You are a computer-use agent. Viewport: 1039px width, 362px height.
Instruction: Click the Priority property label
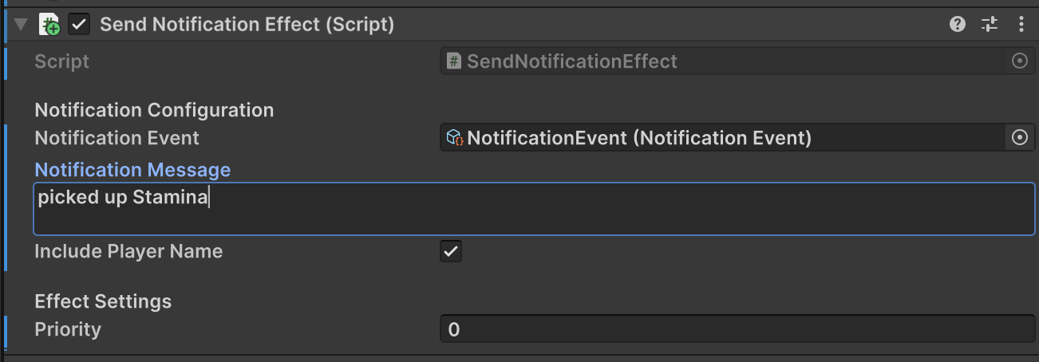click(x=68, y=329)
